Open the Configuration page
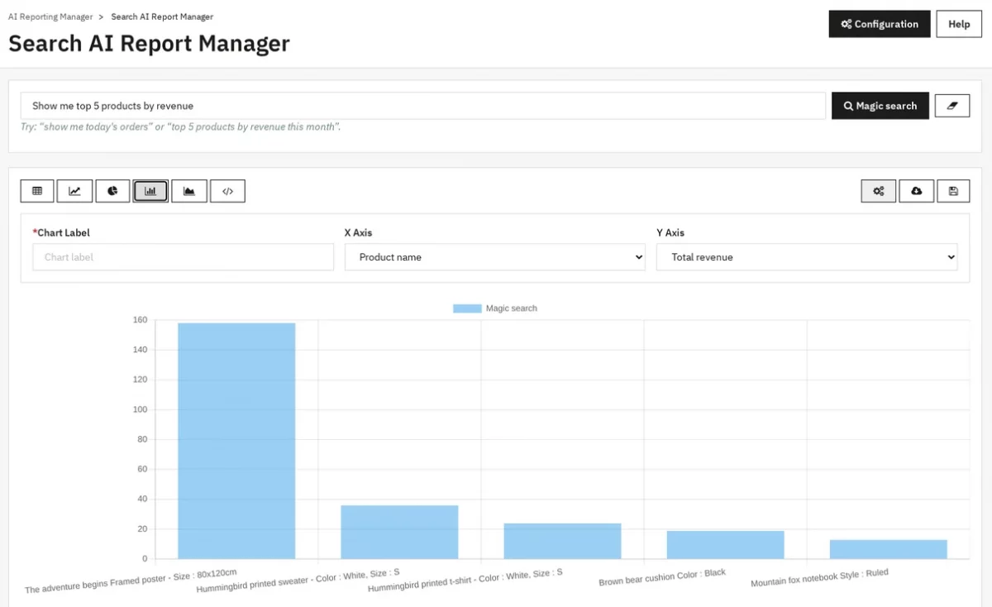 pos(880,24)
